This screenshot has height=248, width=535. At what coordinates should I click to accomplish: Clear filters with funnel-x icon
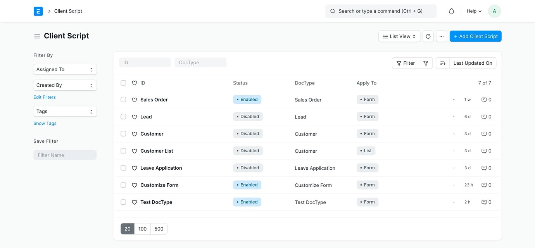(426, 63)
